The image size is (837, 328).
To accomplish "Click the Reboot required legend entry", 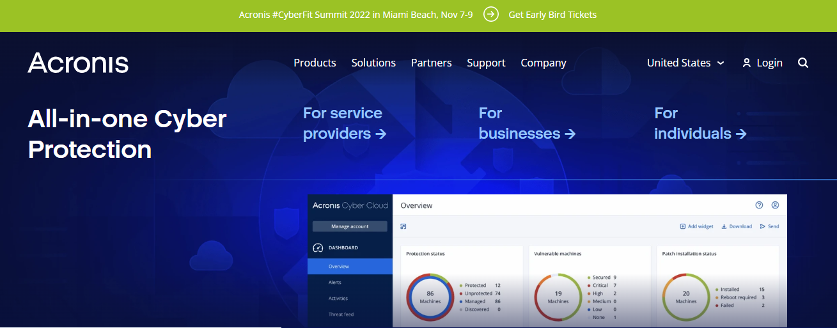I will [x=740, y=297].
